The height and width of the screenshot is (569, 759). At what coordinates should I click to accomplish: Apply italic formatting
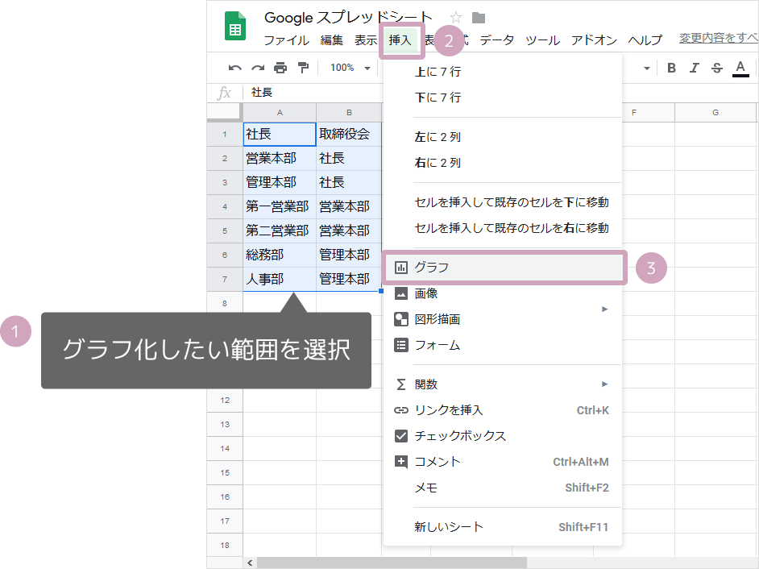pos(695,69)
